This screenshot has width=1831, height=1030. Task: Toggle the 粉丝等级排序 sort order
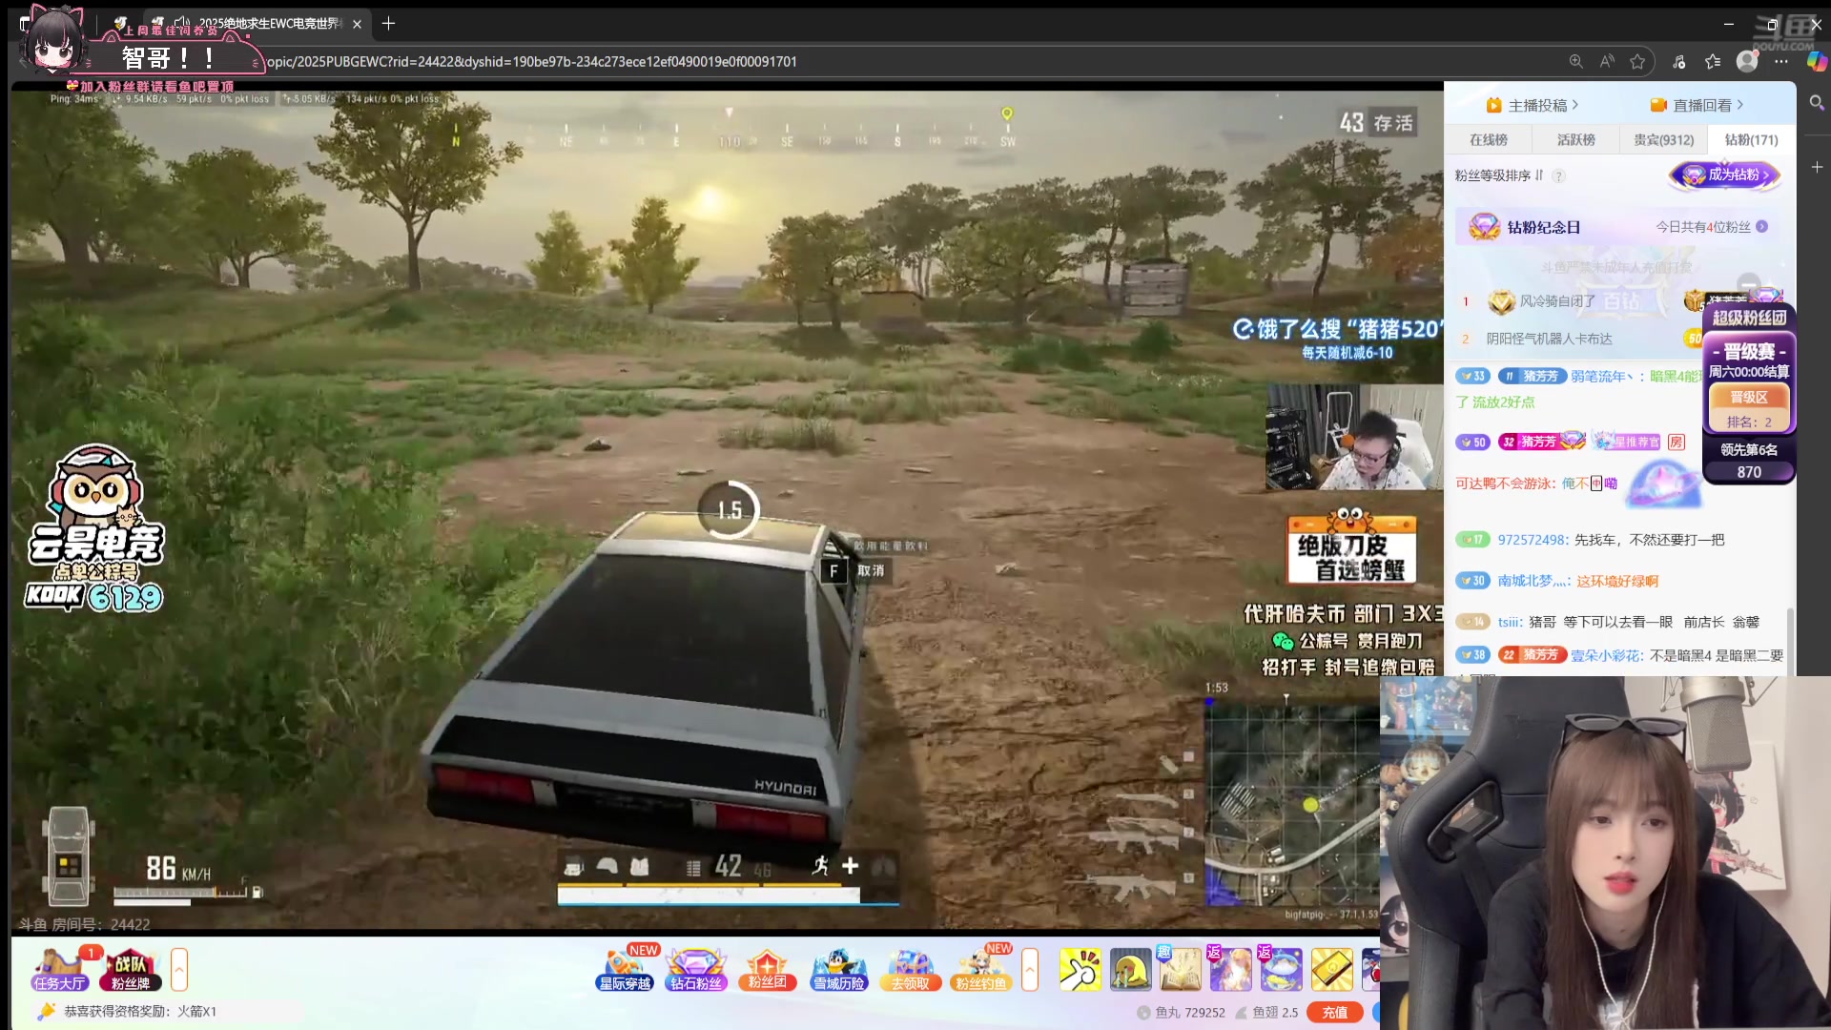point(1499,175)
